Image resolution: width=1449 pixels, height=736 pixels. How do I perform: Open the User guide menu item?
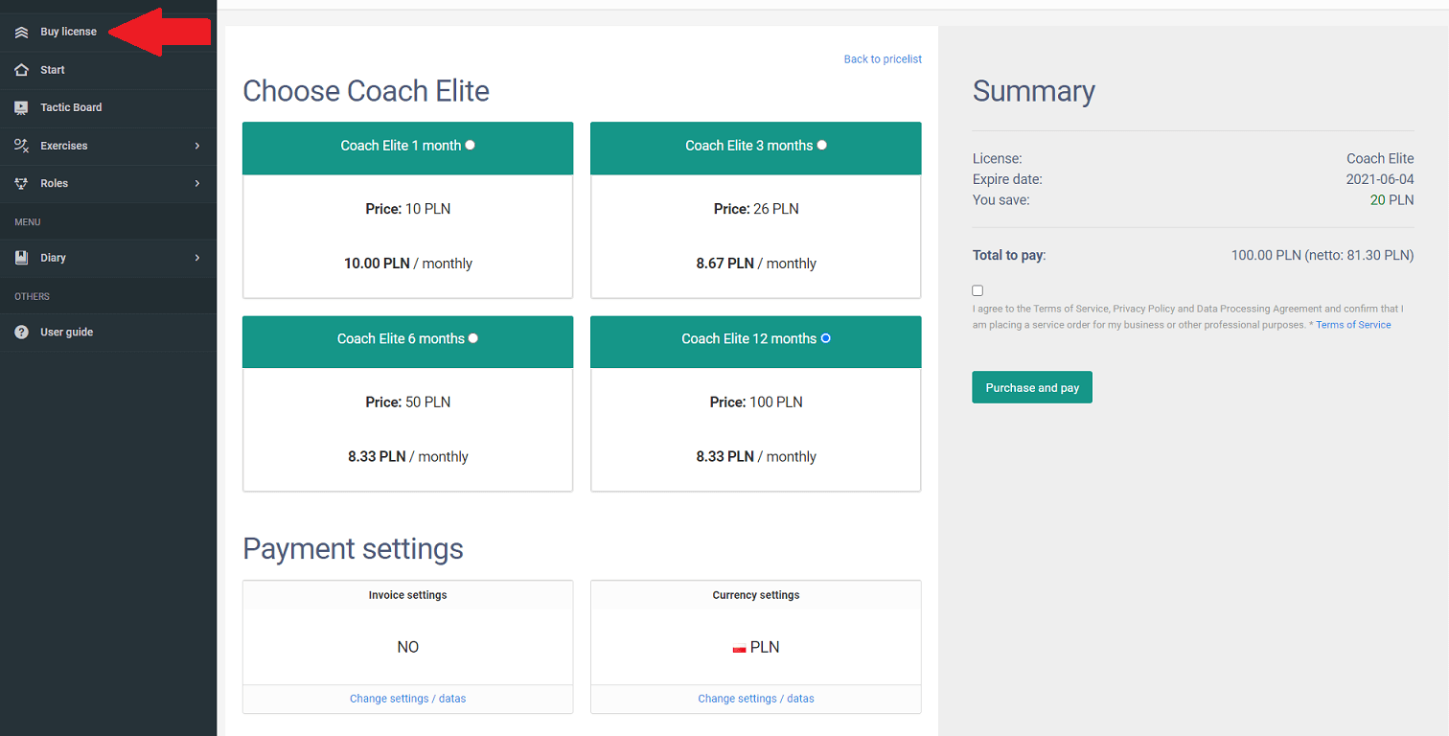click(66, 333)
